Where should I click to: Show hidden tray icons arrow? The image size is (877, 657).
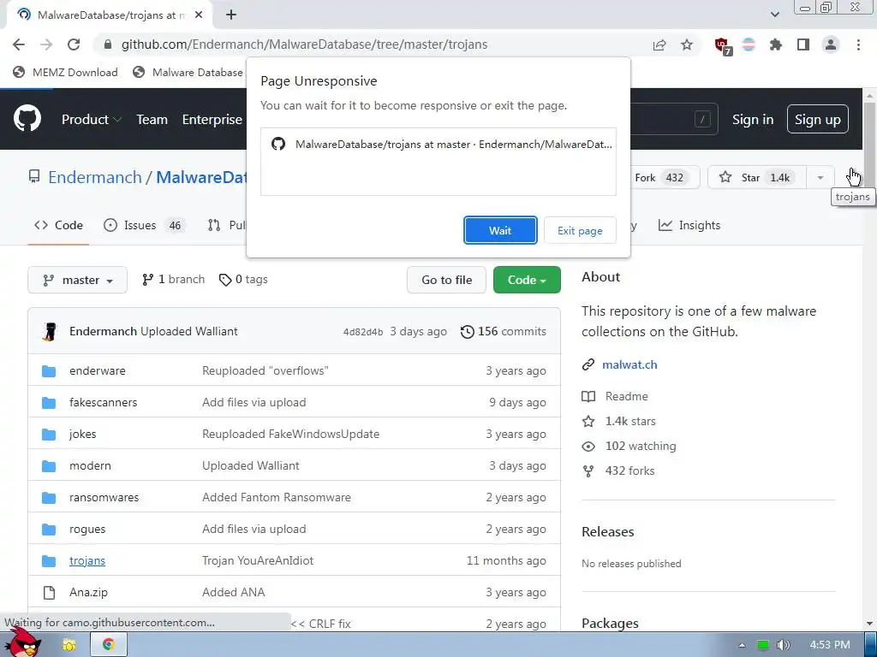(x=742, y=645)
